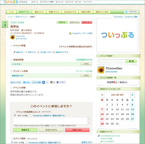The width and height of the screenshot is (145, 144).
Task: Click the blue share button right of ツイートする
Action: (x=27, y=82)
